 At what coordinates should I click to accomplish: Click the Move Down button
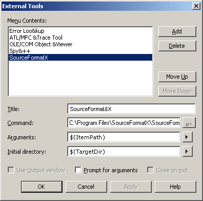pos(177,91)
